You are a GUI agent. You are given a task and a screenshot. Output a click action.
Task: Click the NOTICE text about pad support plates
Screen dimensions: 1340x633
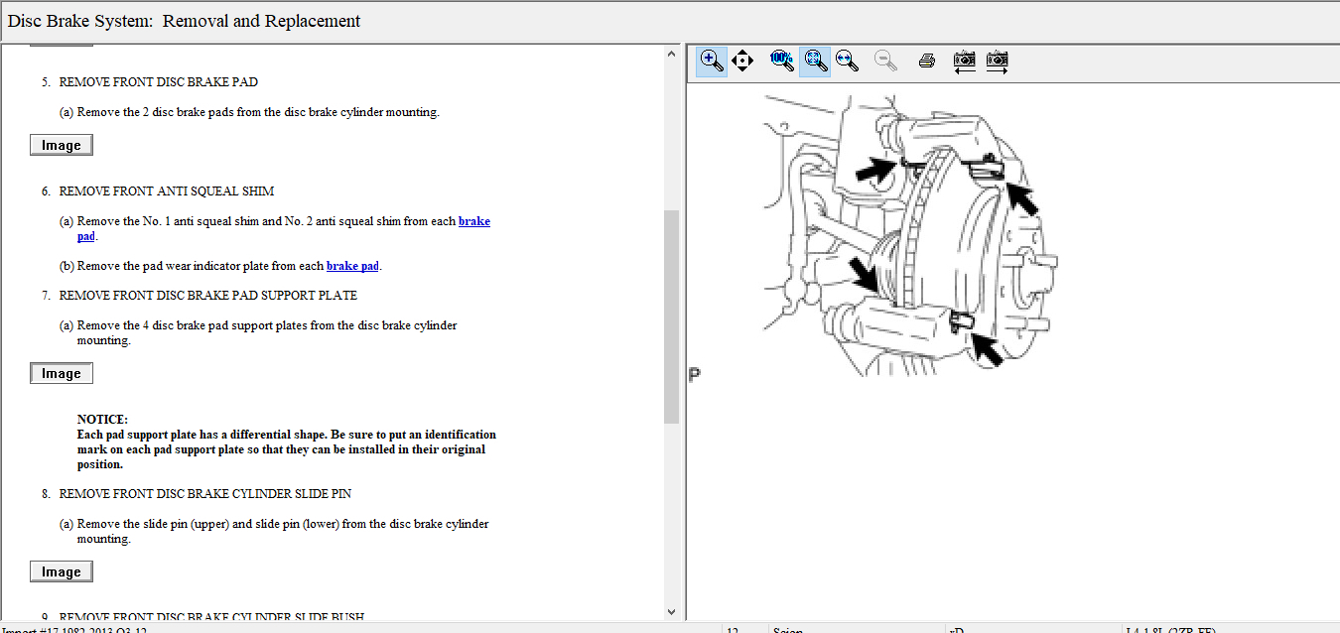pyautogui.click(x=286, y=442)
